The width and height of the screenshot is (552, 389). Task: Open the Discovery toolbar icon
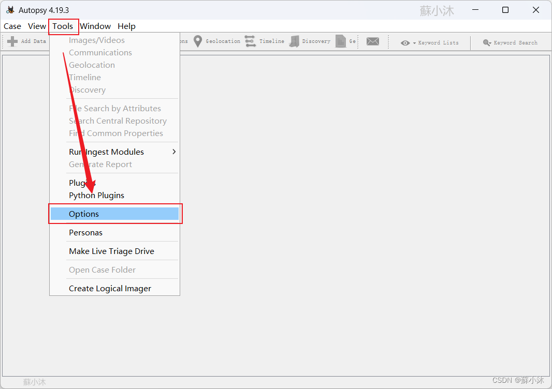tap(294, 41)
